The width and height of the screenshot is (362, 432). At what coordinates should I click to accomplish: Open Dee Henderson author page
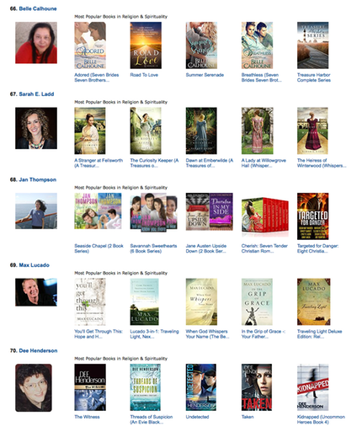pos(38,350)
